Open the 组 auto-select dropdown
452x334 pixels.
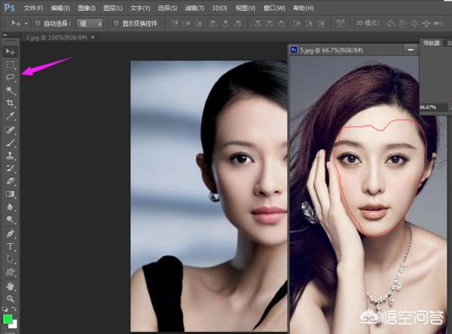pos(90,23)
